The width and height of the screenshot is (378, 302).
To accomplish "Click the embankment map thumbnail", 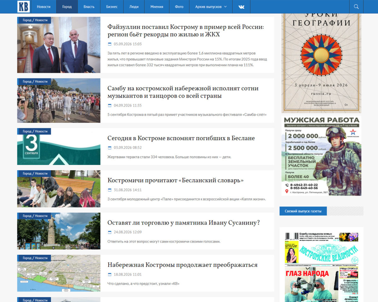I will click(59, 273).
